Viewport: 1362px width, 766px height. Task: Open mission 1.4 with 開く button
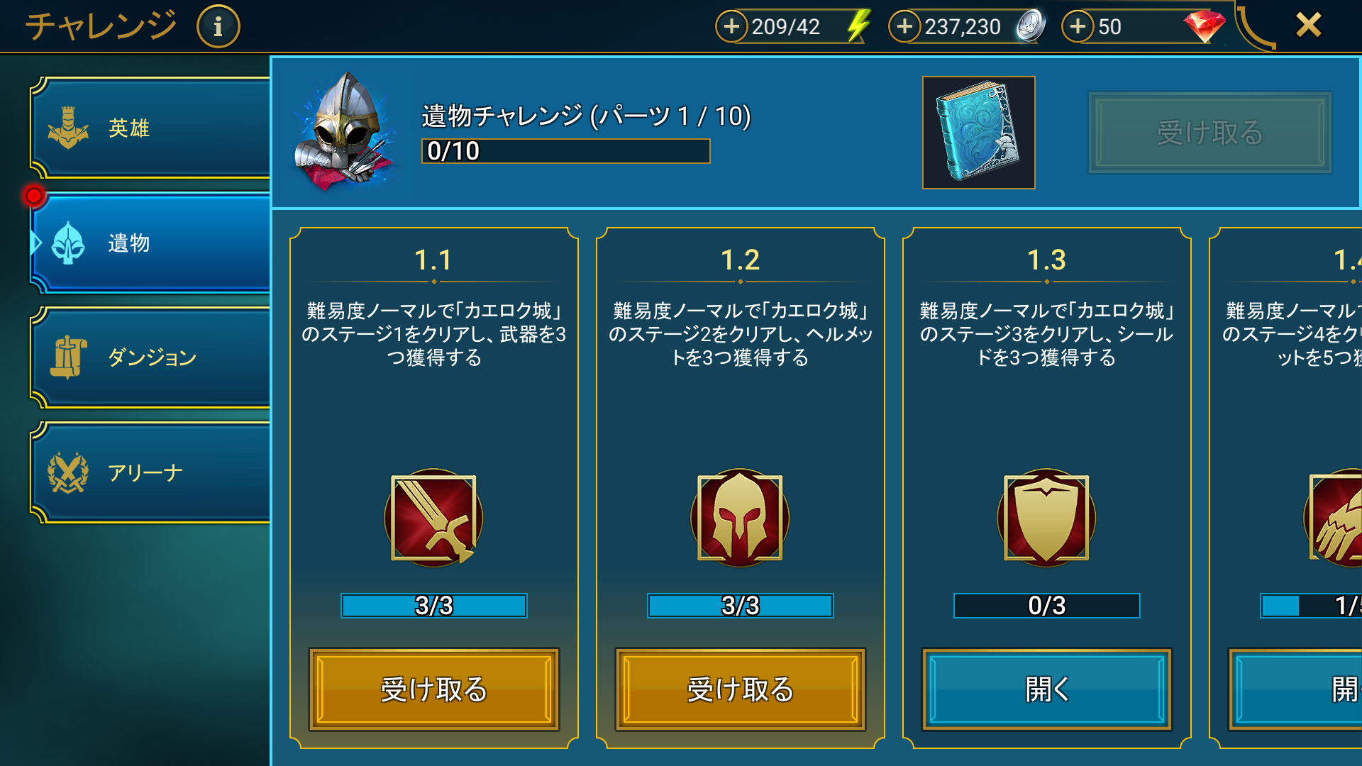1295,689
